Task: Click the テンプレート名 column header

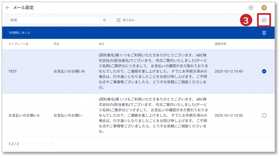Action: (x=18, y=44)
